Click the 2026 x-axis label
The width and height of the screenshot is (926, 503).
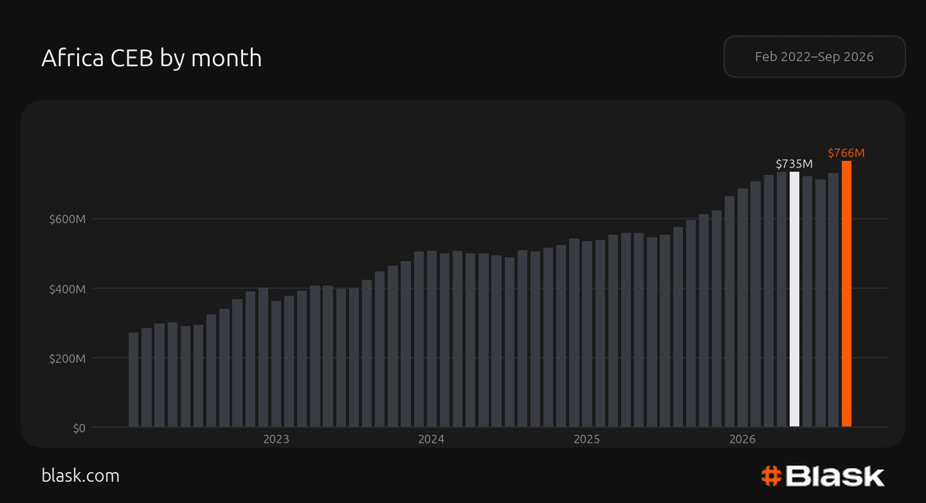click(x=742, y=439)
